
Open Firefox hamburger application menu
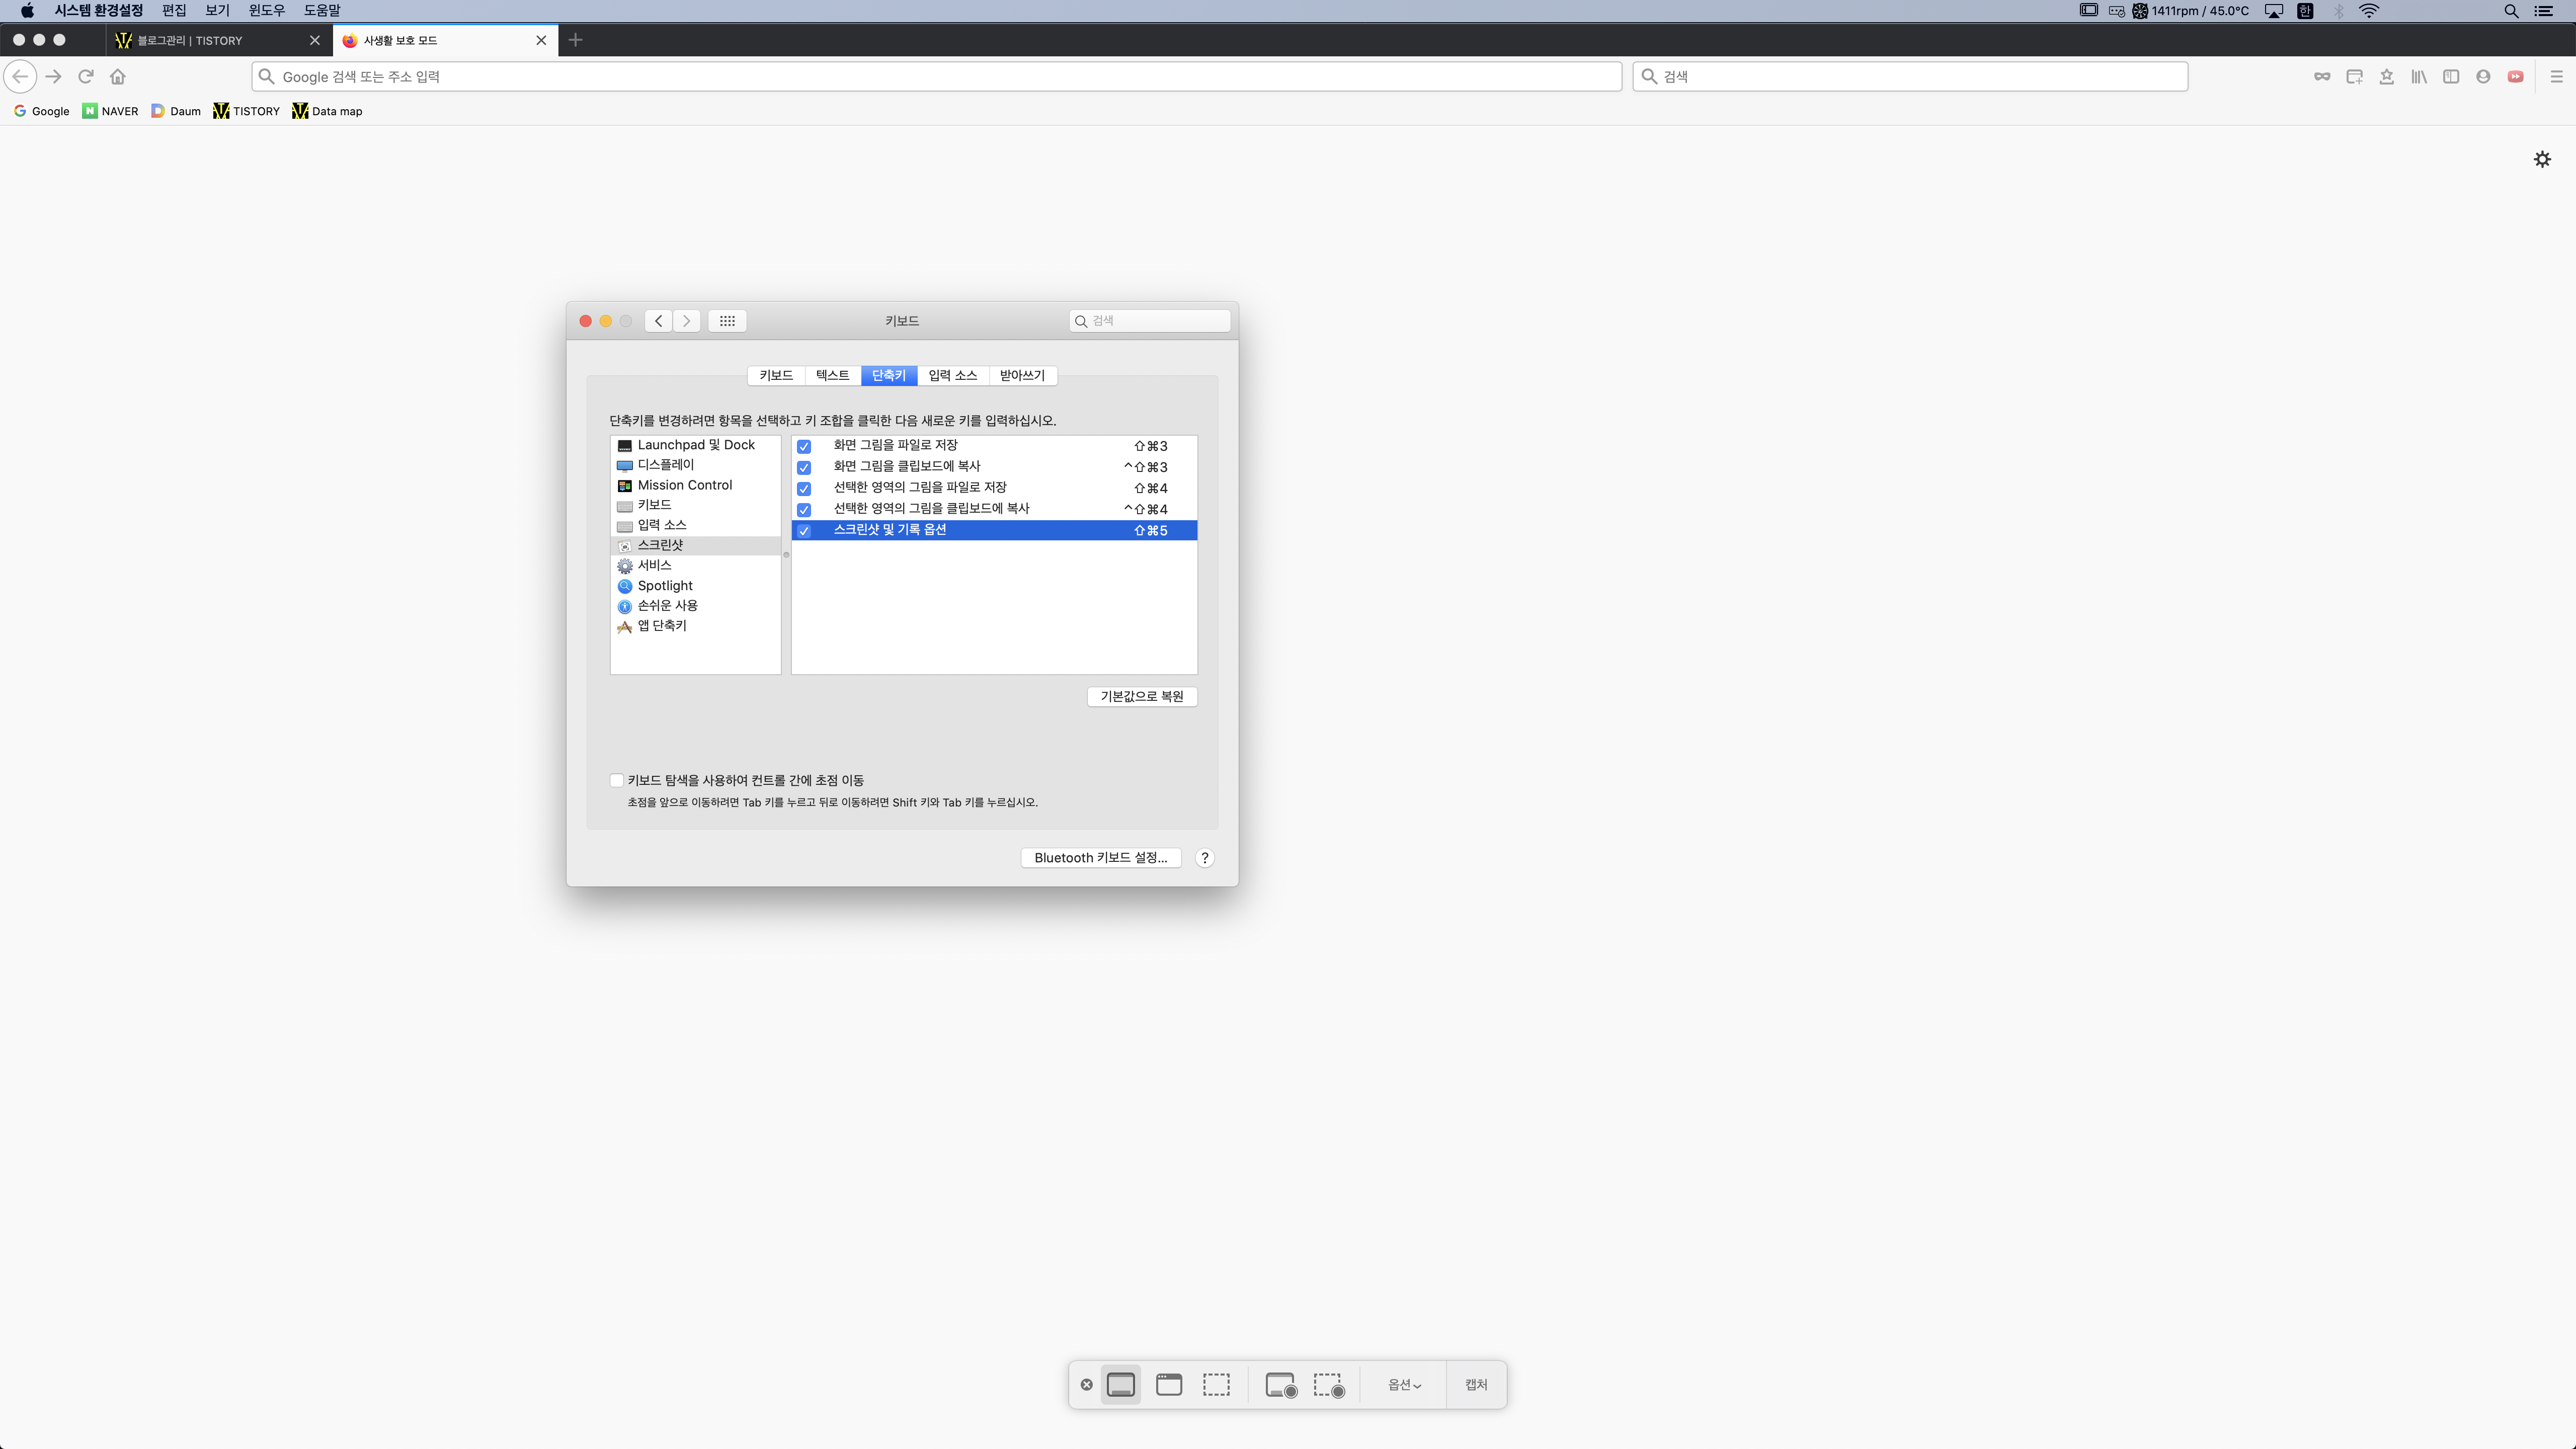[2556, 76]
